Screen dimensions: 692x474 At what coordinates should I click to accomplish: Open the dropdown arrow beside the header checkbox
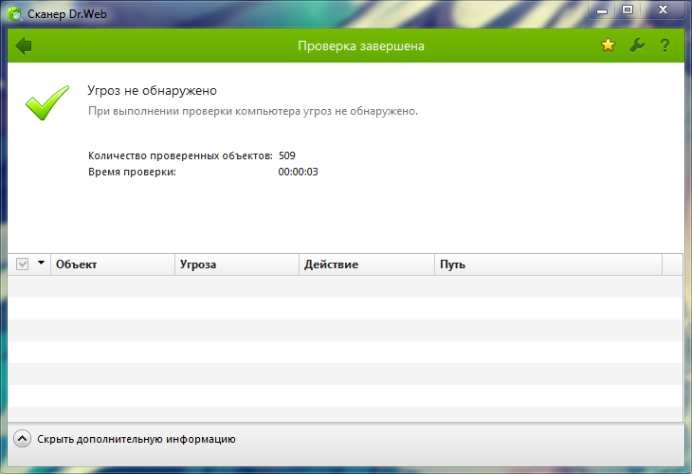(x=41, y=263)
